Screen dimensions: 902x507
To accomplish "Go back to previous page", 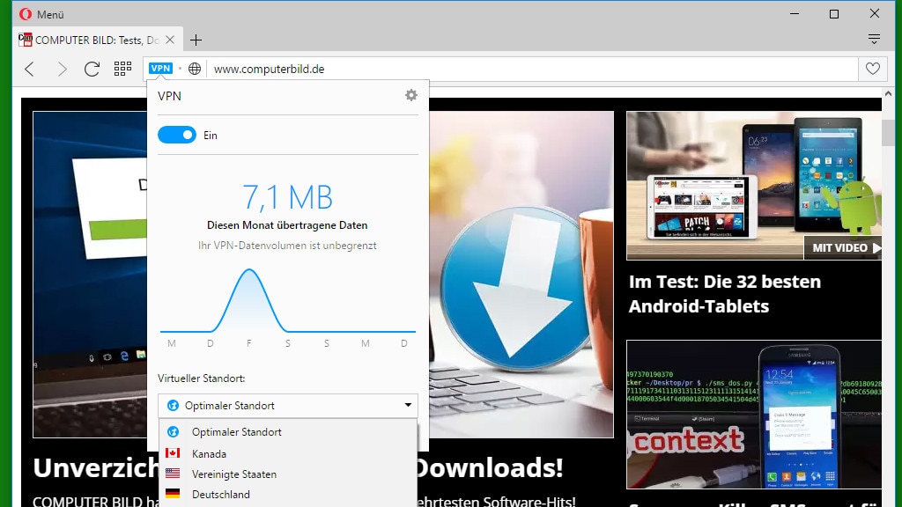I will (30, 69).
